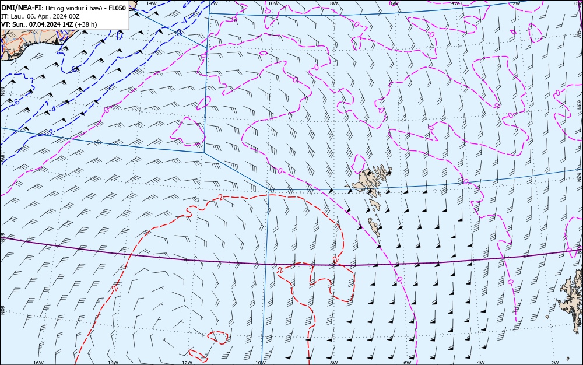Click the 16W longitude label
The height and width of the screenshot is (365, 583).
pyautogui.click(x=38, y=363)
